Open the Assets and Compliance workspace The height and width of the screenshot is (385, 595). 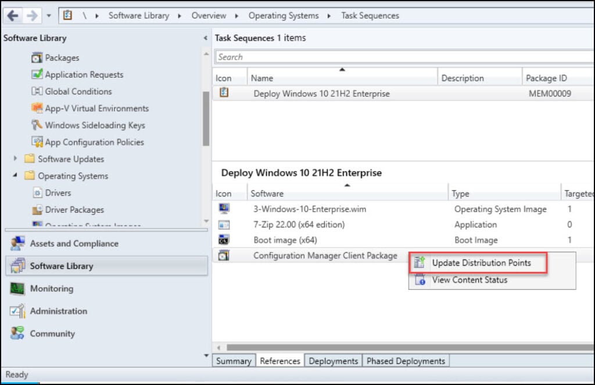click(107, 244)
